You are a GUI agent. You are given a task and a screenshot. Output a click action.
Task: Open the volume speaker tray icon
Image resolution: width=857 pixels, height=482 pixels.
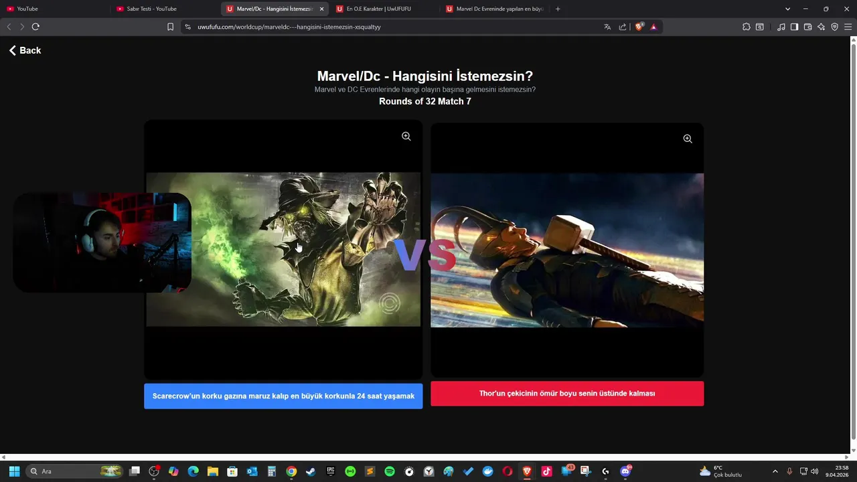pyautogui.click(x=814, y=471)
